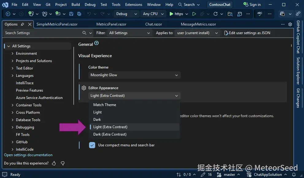Switch to the Chat.razor tab
This screenshot has height=178, width=304.
pyautogui.click(x=154, y=24)
